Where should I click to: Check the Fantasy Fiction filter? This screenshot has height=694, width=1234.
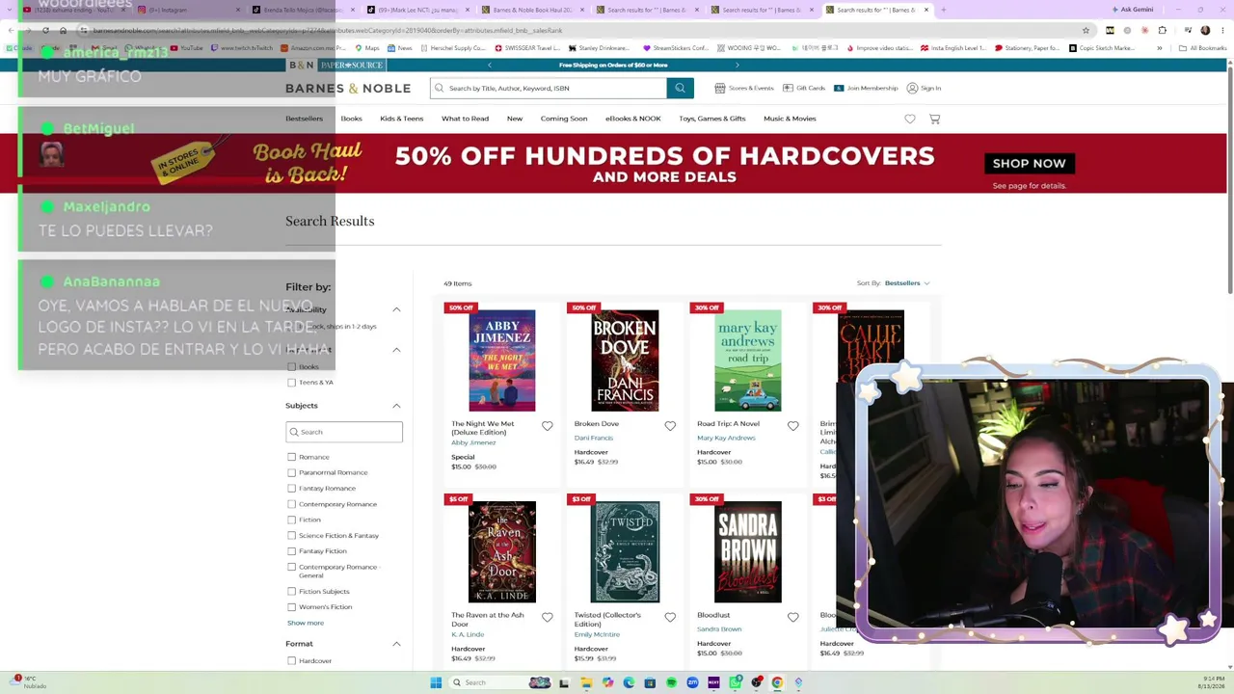click(x=291, y=550)
